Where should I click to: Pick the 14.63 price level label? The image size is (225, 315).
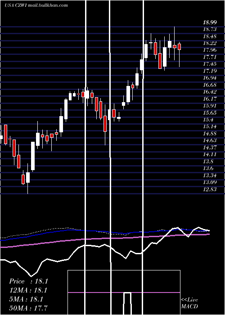click(x=210, y=140)
